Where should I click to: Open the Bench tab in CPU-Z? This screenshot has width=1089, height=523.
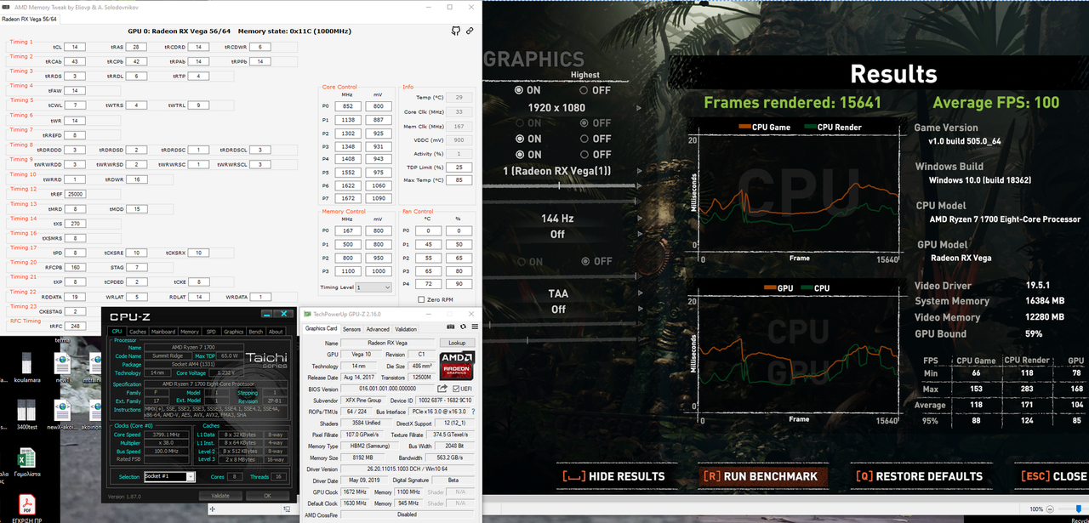pyautogui.click(x=255, y=332)
